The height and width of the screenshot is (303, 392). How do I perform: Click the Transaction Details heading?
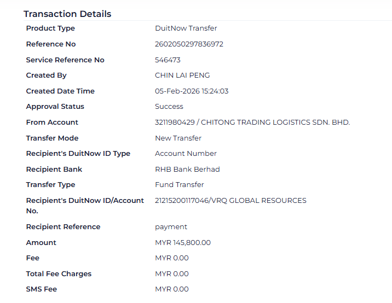coord(67,14)
